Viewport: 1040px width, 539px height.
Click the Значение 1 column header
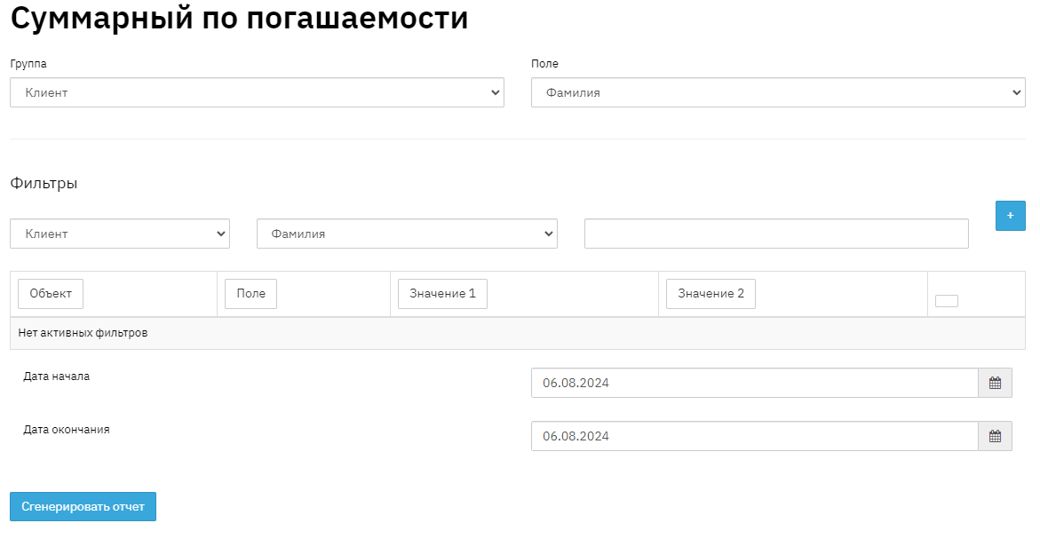click(x=442, y=293)
